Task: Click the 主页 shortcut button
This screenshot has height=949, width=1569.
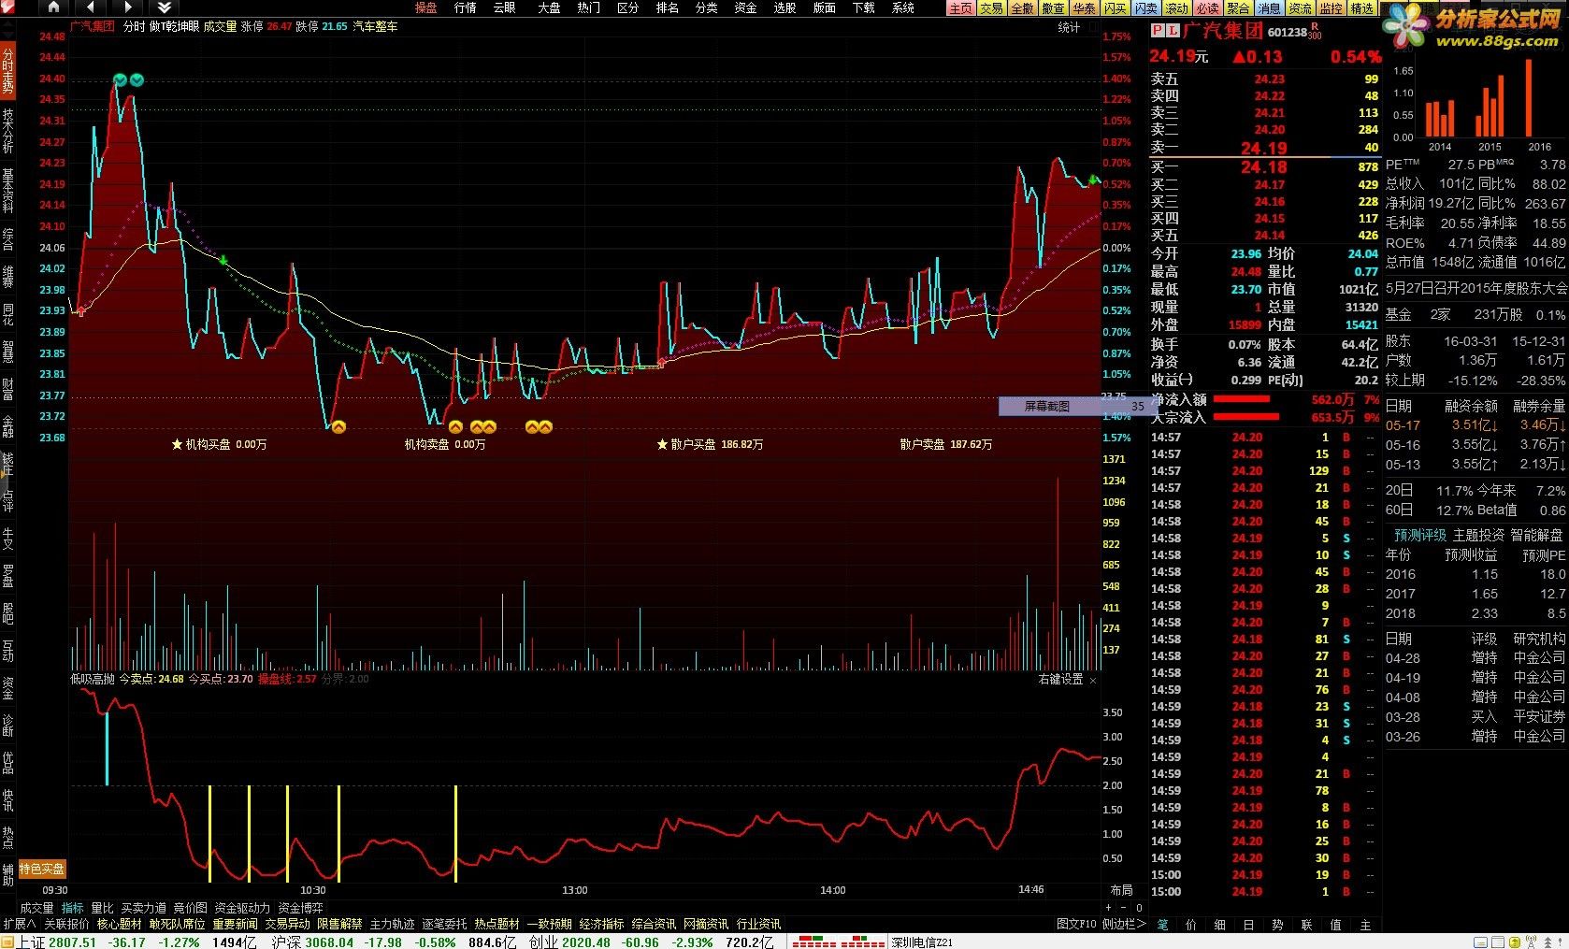Action: coord(960,8)
